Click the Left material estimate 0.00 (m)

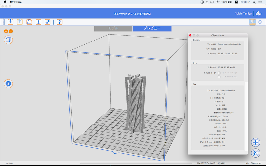pyautogui.click(x=225, y=120)
